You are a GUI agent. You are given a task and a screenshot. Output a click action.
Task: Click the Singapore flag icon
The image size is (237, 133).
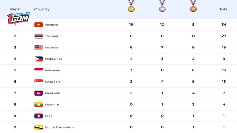point(39,82)
